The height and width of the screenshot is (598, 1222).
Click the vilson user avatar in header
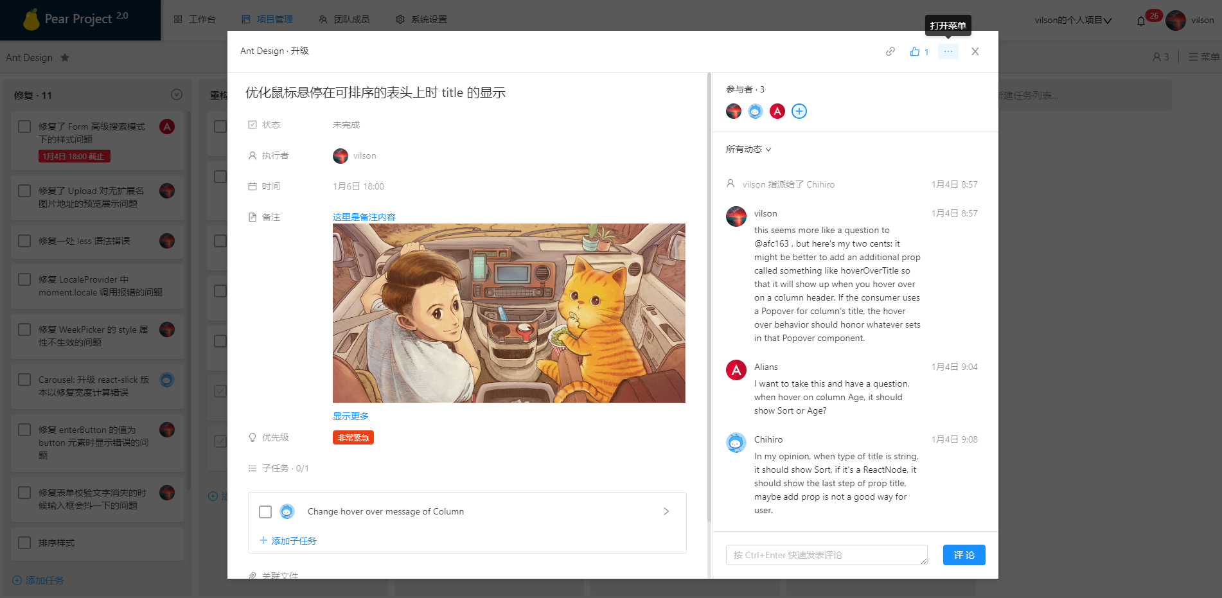(1176, 21)
